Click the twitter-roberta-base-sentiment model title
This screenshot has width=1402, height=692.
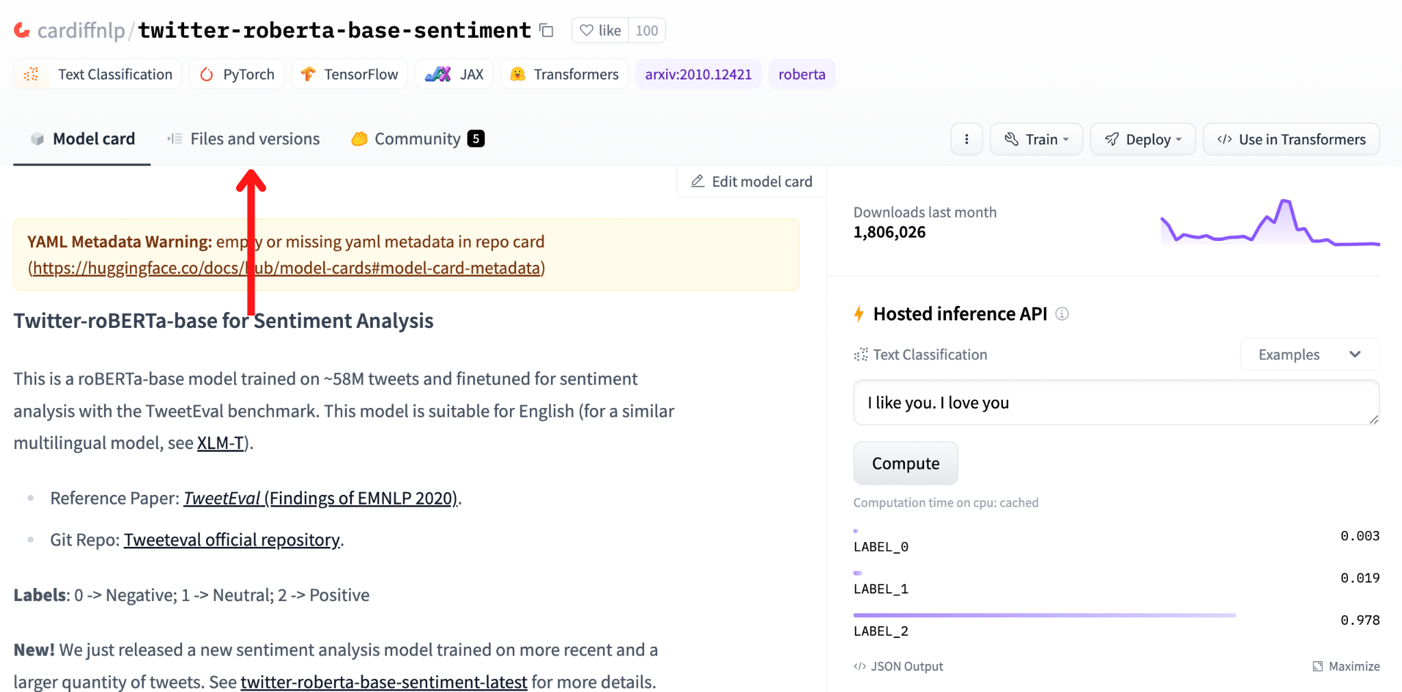pos(335,30)
